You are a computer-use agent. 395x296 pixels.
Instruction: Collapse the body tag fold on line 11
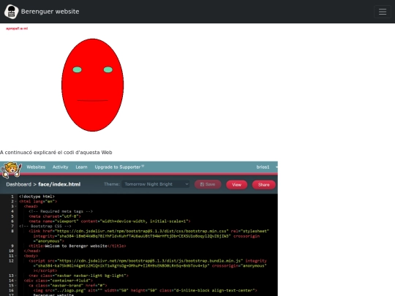15,256
